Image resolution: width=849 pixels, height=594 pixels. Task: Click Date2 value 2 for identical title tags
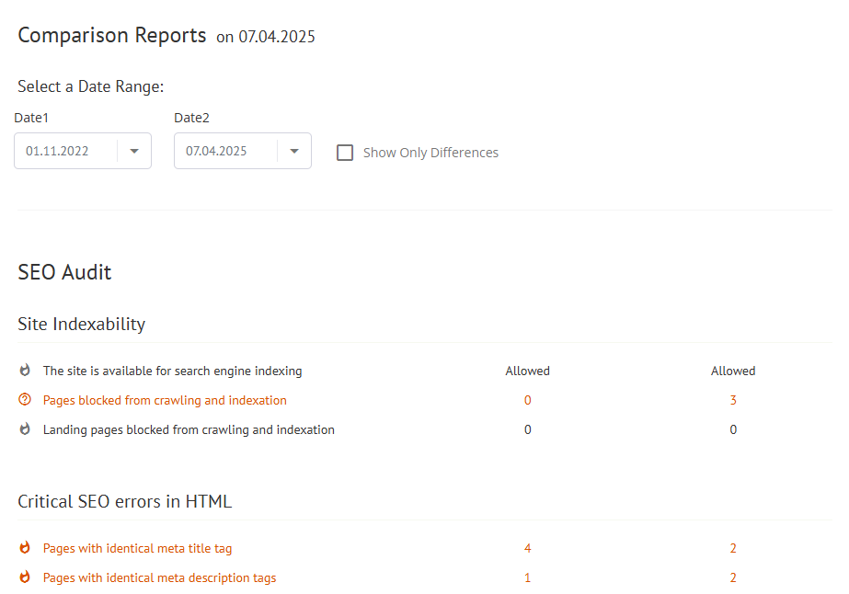733,548
